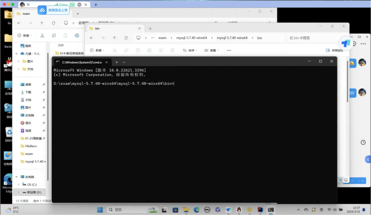Click the QQ penguin taskbar icon
Screen dimensions: 371x215
point(239,210)
